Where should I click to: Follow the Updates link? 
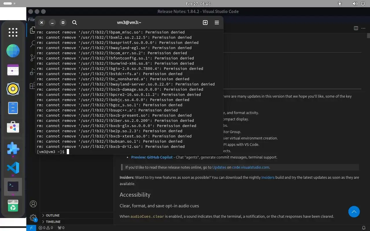tap(219, 167)
